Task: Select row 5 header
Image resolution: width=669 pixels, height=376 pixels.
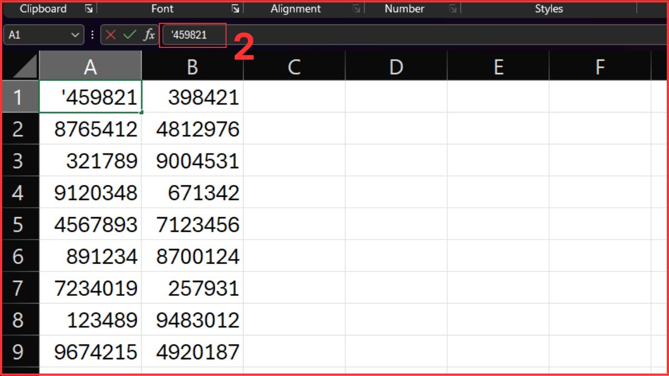Action: pos(21,224)
